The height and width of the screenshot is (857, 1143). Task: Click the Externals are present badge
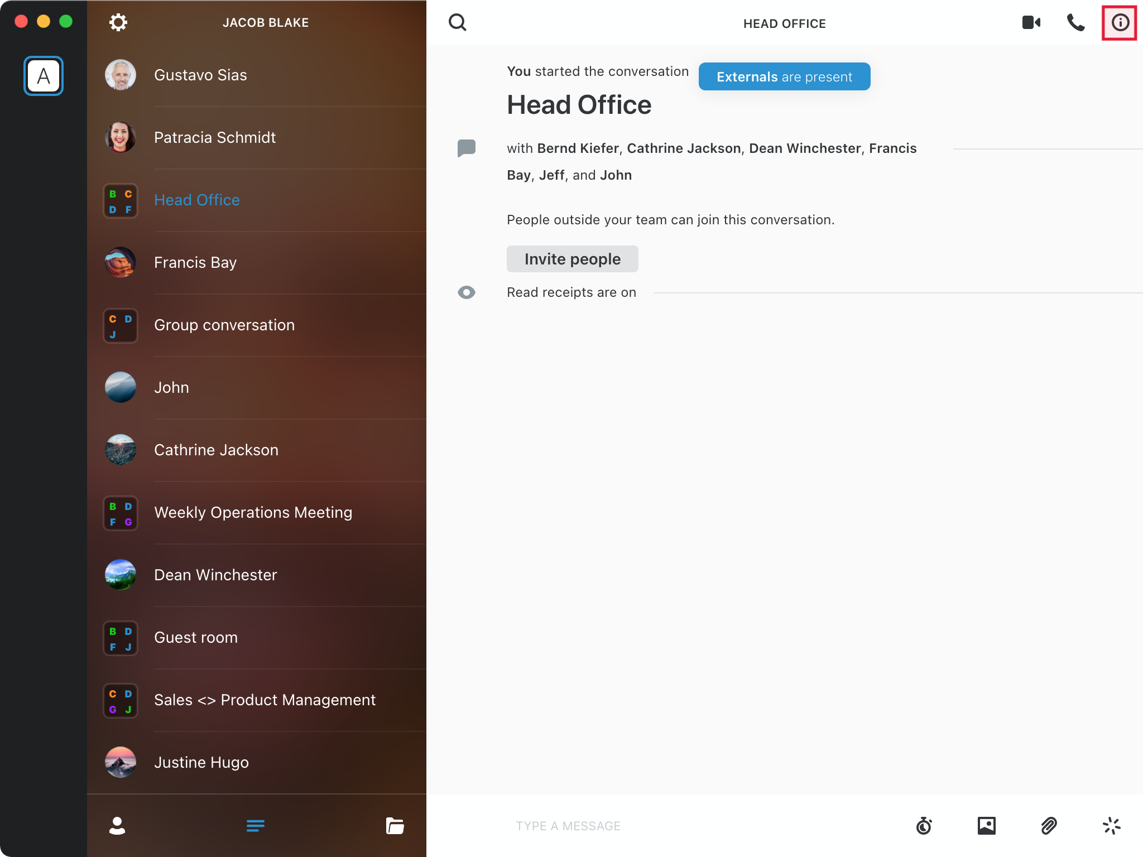coord(785,76)
